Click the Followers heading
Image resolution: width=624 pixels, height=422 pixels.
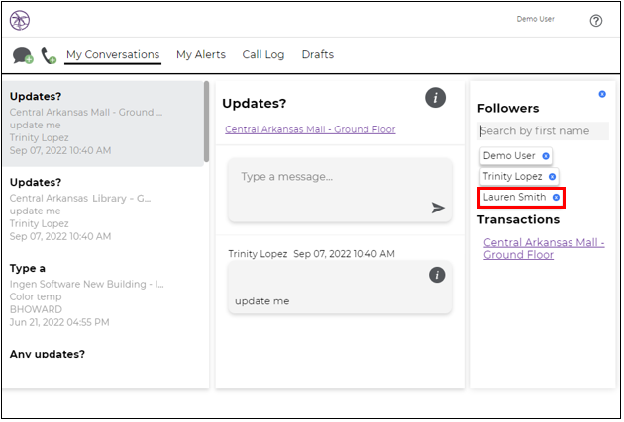[x=508, y=108]
